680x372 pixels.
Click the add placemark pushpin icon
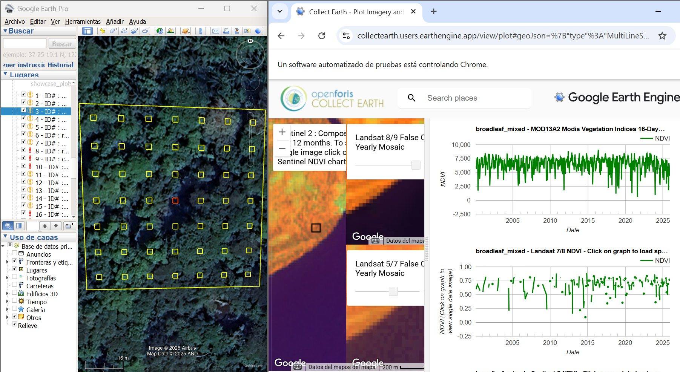tap(102, 31)
